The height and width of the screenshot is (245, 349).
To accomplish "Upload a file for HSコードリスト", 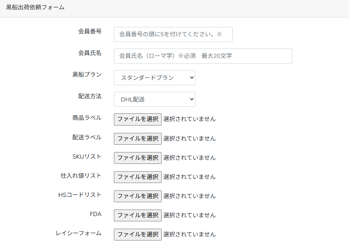I will 138,196.
